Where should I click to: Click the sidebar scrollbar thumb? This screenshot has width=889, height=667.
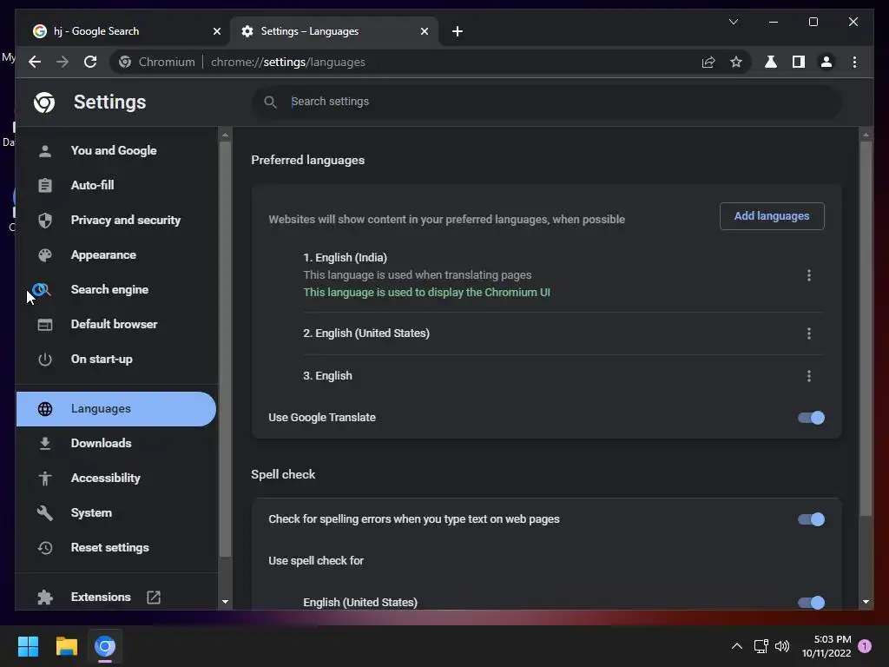225,348
